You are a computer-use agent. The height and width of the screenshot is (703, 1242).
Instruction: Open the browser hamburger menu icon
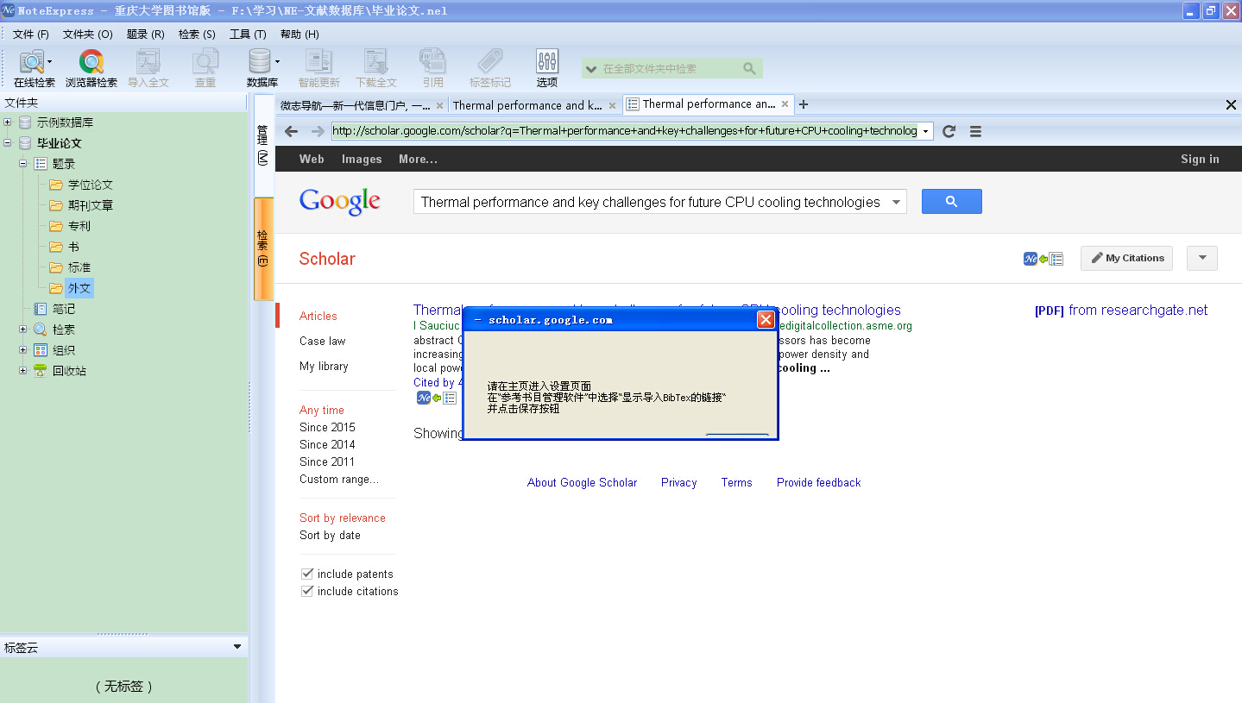click(x=976, y=131)
